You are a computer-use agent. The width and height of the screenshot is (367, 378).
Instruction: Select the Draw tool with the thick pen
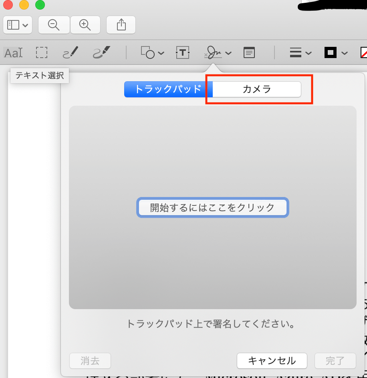coord(97,52)
